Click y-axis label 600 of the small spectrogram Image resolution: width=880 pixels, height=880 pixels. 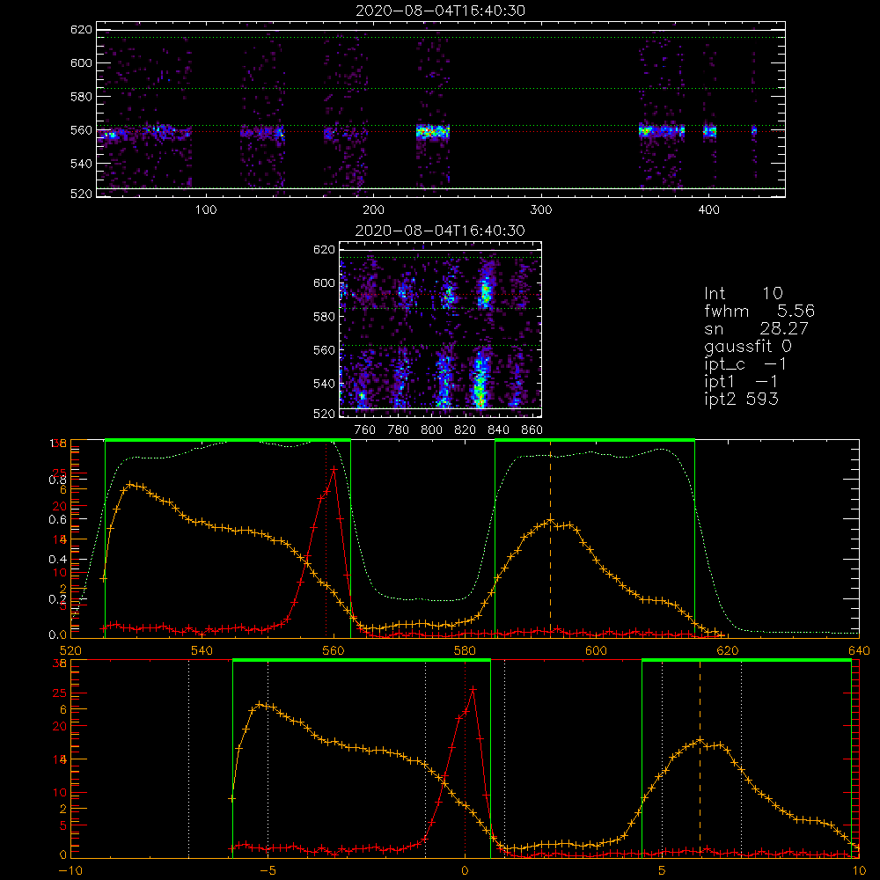coord(324,282)
